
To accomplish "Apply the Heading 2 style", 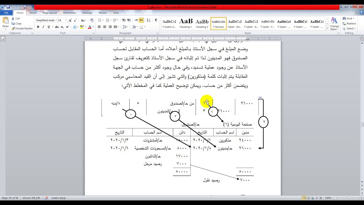I will point(202,23).
